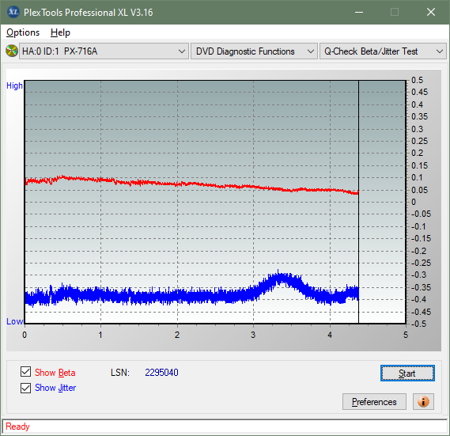
Task: Click the Low label on the graph axis
Action: pos(14,321)
